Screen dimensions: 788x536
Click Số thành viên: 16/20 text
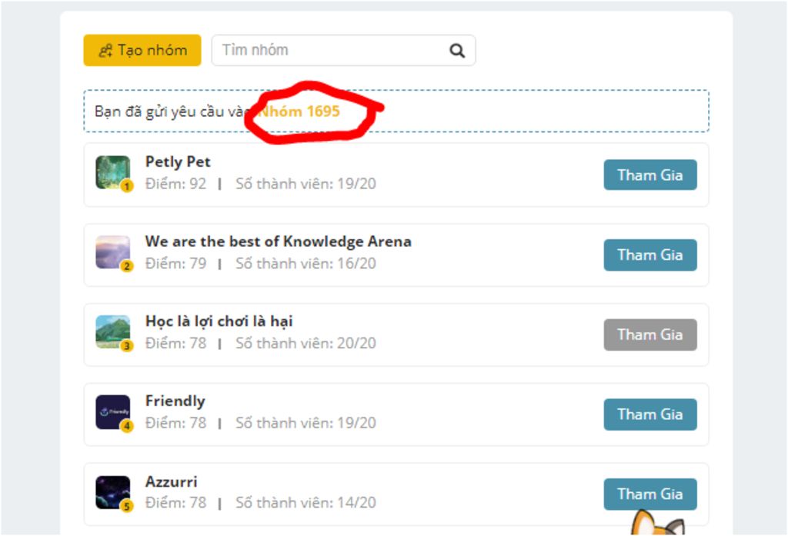point(306,264)
